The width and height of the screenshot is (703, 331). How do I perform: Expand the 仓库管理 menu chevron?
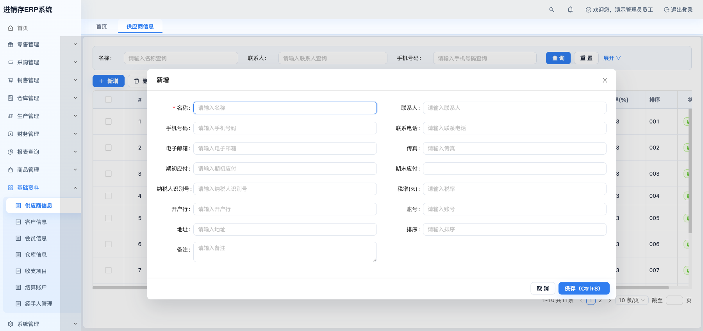coord(75,98)
